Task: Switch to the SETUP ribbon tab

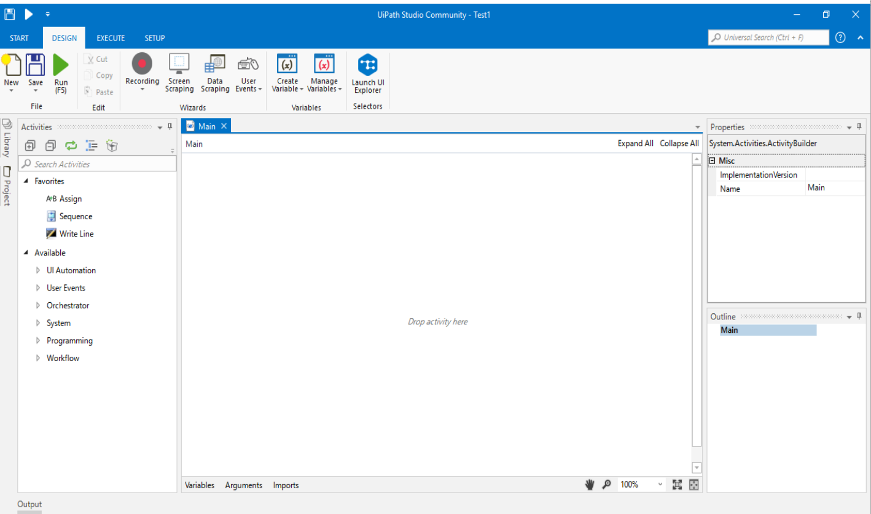Action: [x=155, y=38]
